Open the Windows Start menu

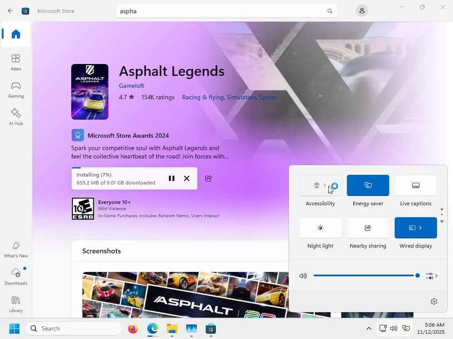pyautogui.click(x=14, y=328)
